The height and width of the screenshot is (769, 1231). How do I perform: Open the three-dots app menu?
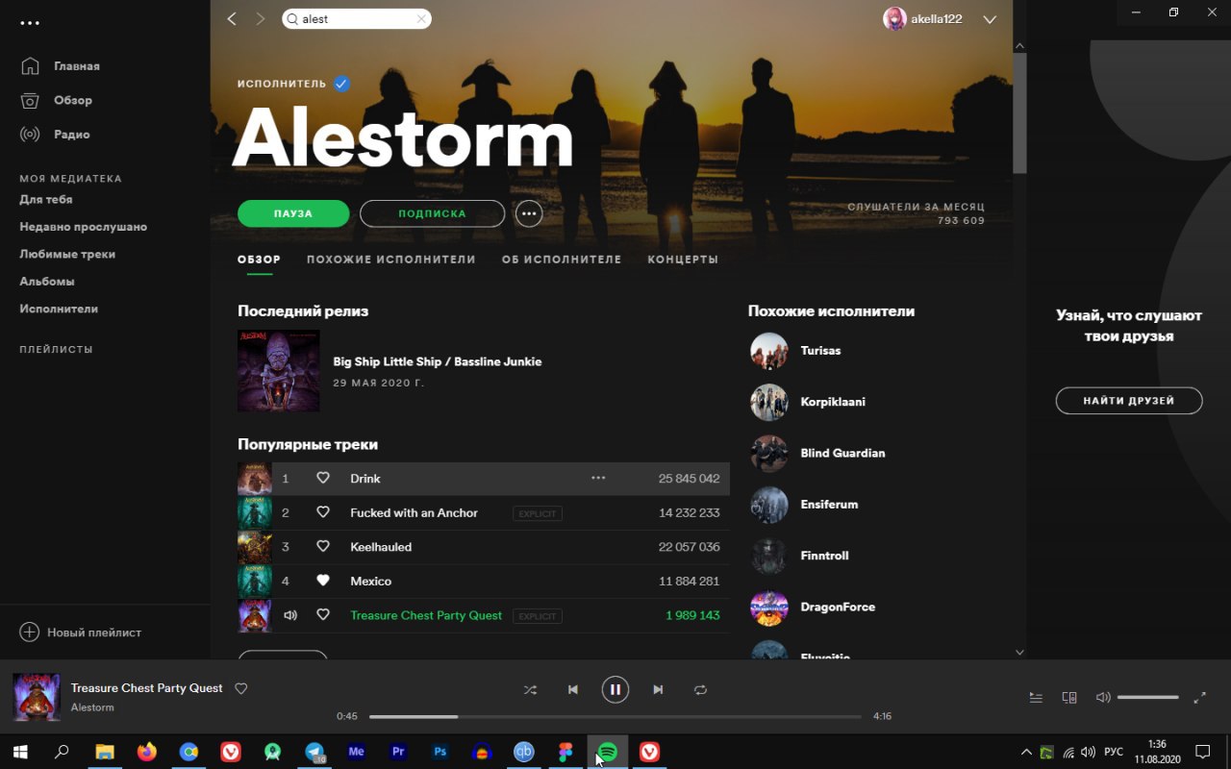pyautogui.click(x=30, y=22)
